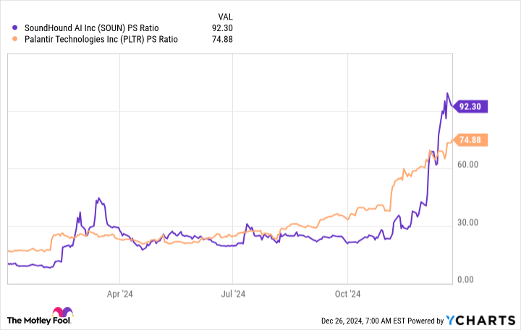Click the VAL column header
Screen dimensions: 521x330
tap(225, 17)
